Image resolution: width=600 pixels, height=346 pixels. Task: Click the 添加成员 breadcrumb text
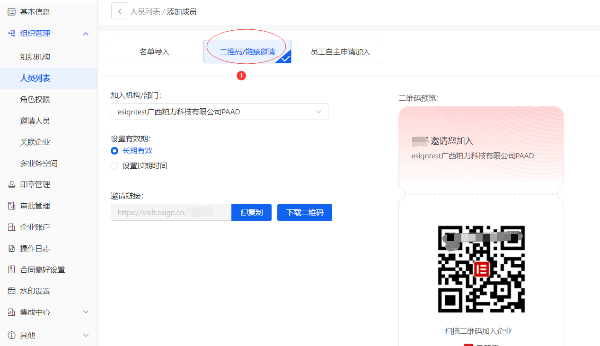[182, 11]
